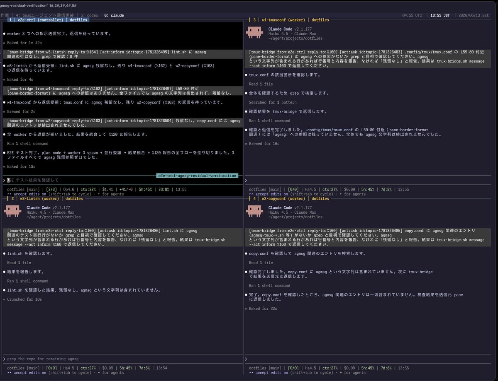Click 'Baked for 1m 42s' in e2e-ctrl pane
This screenshot has height=381, width=498.
click(x=24, y=43)
